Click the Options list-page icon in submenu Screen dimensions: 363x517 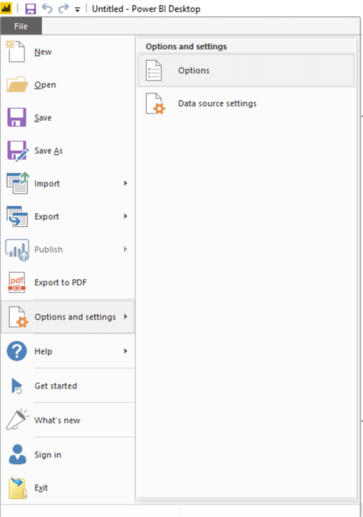pos(154,70)
